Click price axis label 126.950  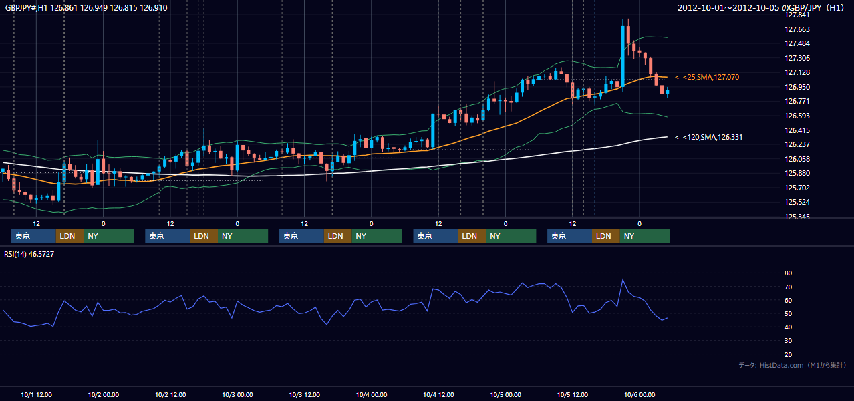coord(799,87)
